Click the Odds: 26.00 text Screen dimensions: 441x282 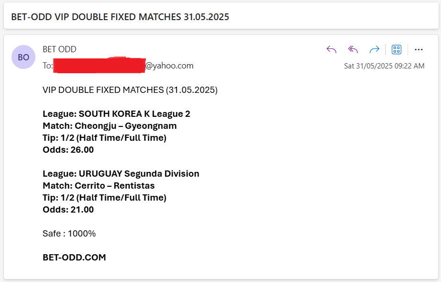coord(68,150)
